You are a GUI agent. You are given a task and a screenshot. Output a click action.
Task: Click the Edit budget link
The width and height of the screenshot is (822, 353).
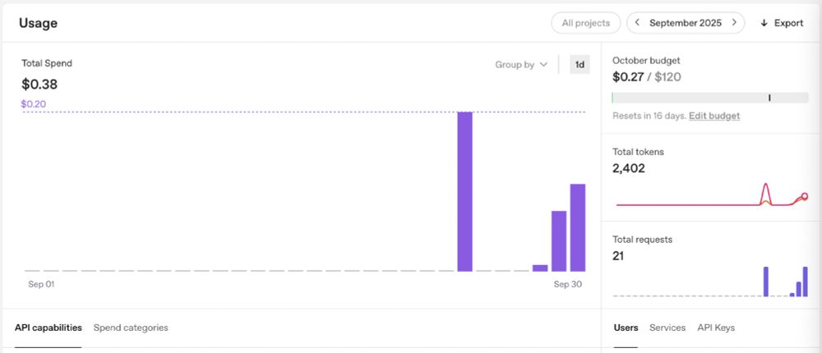coord(714,116)
